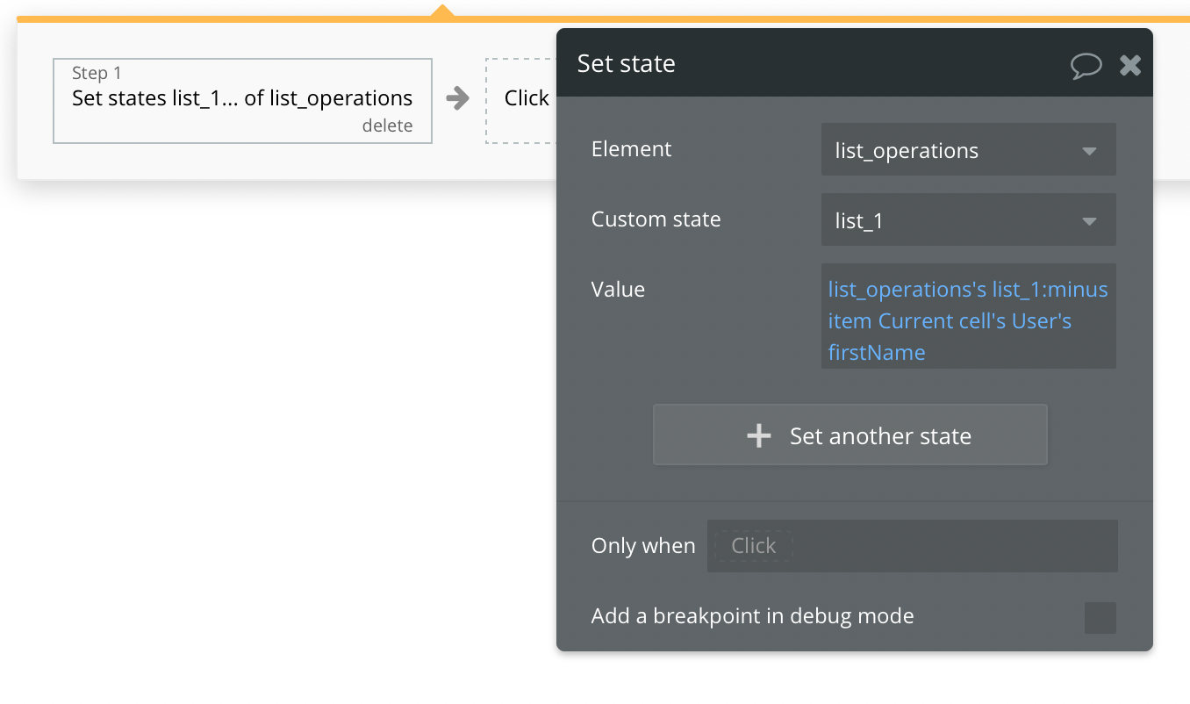Close the Set state panel
The height and width of the screenshot is (704, 1190).
pos(1130,64)
